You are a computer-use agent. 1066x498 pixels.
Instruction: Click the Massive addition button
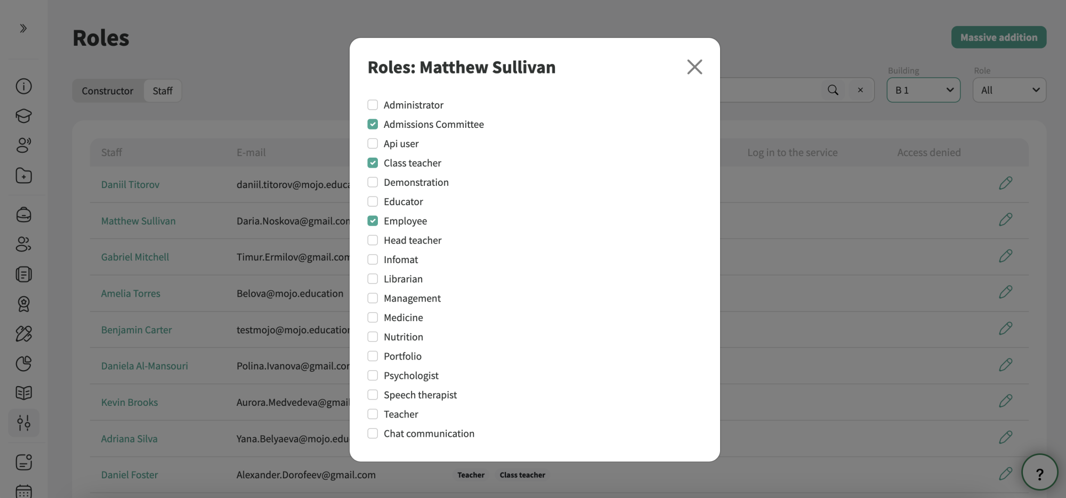[x=999, y=37]
